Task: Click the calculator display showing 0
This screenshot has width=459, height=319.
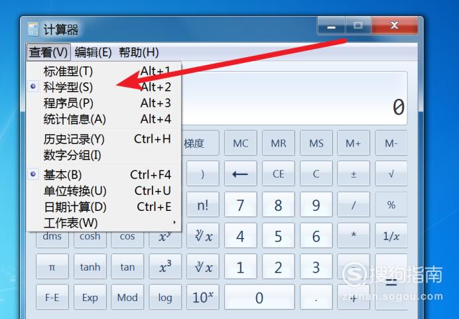Action: click(295, 98)
